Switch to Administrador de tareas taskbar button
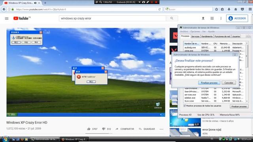This screenshot has width=253, height=142. point(44,139)
